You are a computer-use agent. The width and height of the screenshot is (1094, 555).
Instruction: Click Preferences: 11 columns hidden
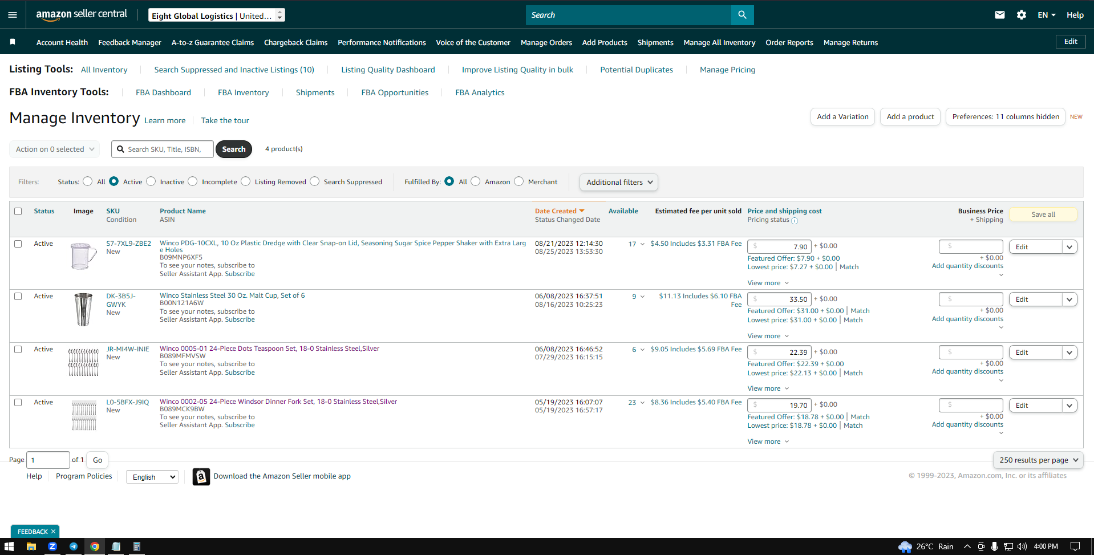(x=1005, y=116)
